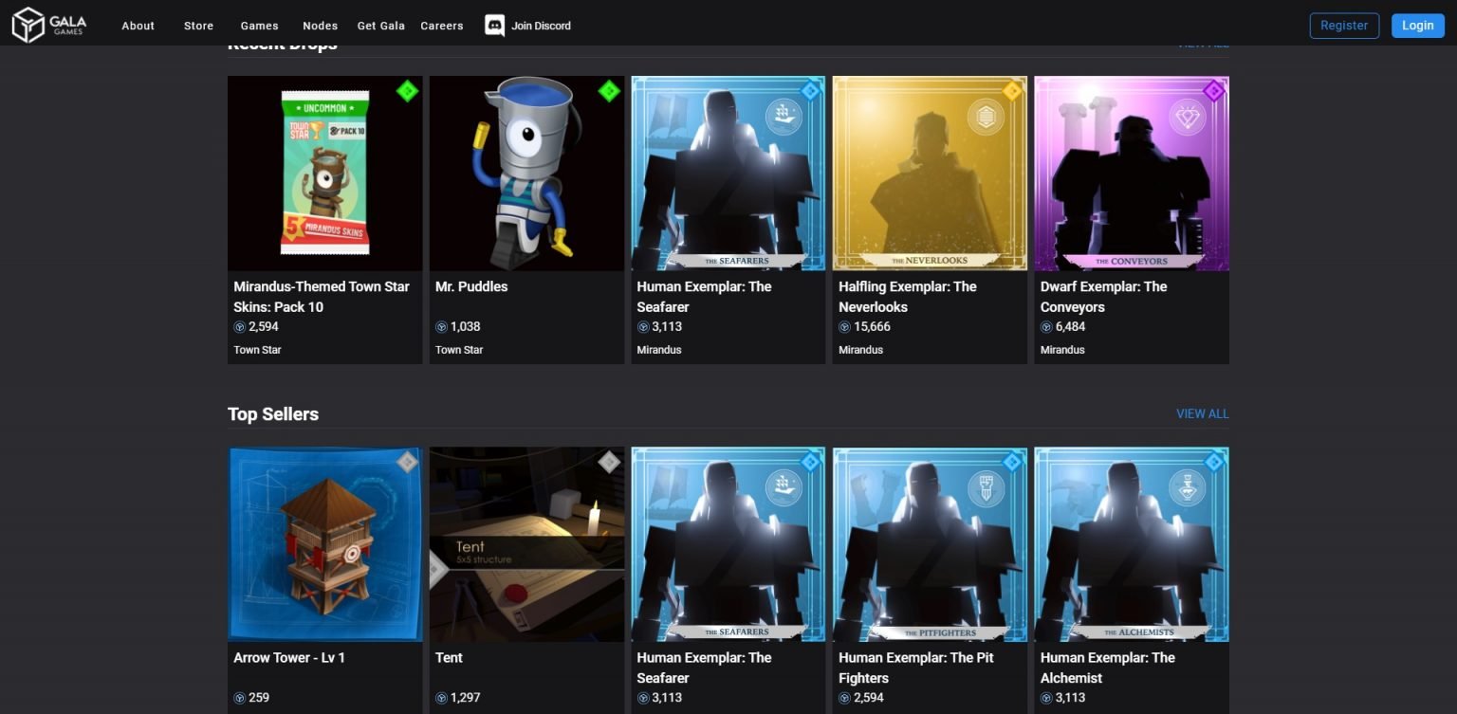Click ship emblem on Recent Drops Seafarer card
1457x714 pixels.
[x=784, y=117]
